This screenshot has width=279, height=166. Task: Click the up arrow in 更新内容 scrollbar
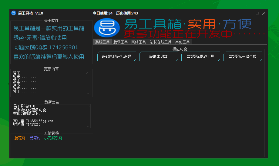click(88, 73)
